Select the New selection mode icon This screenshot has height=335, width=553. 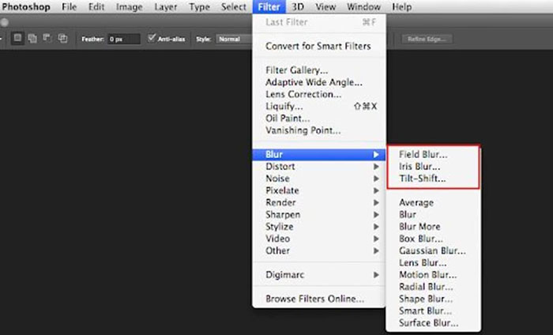17,38
